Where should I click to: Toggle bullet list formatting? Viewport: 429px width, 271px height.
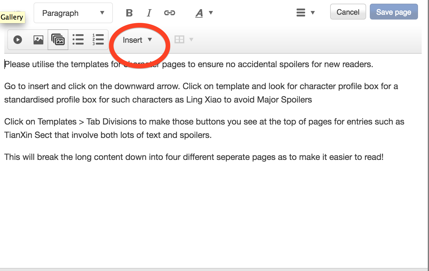click(x=78, y=40)
